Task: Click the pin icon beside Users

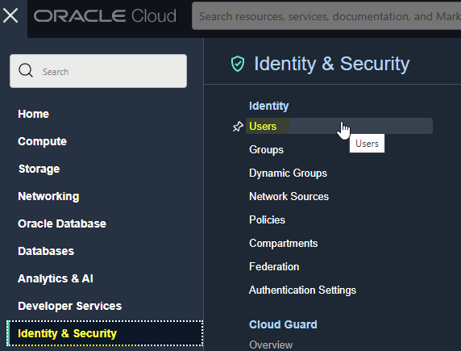Action: [x=238, y=127]
